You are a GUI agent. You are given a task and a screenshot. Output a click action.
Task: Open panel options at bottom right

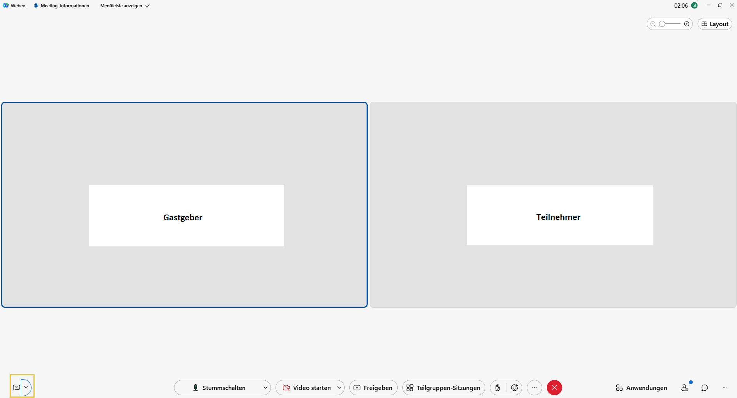click(724, 388)
